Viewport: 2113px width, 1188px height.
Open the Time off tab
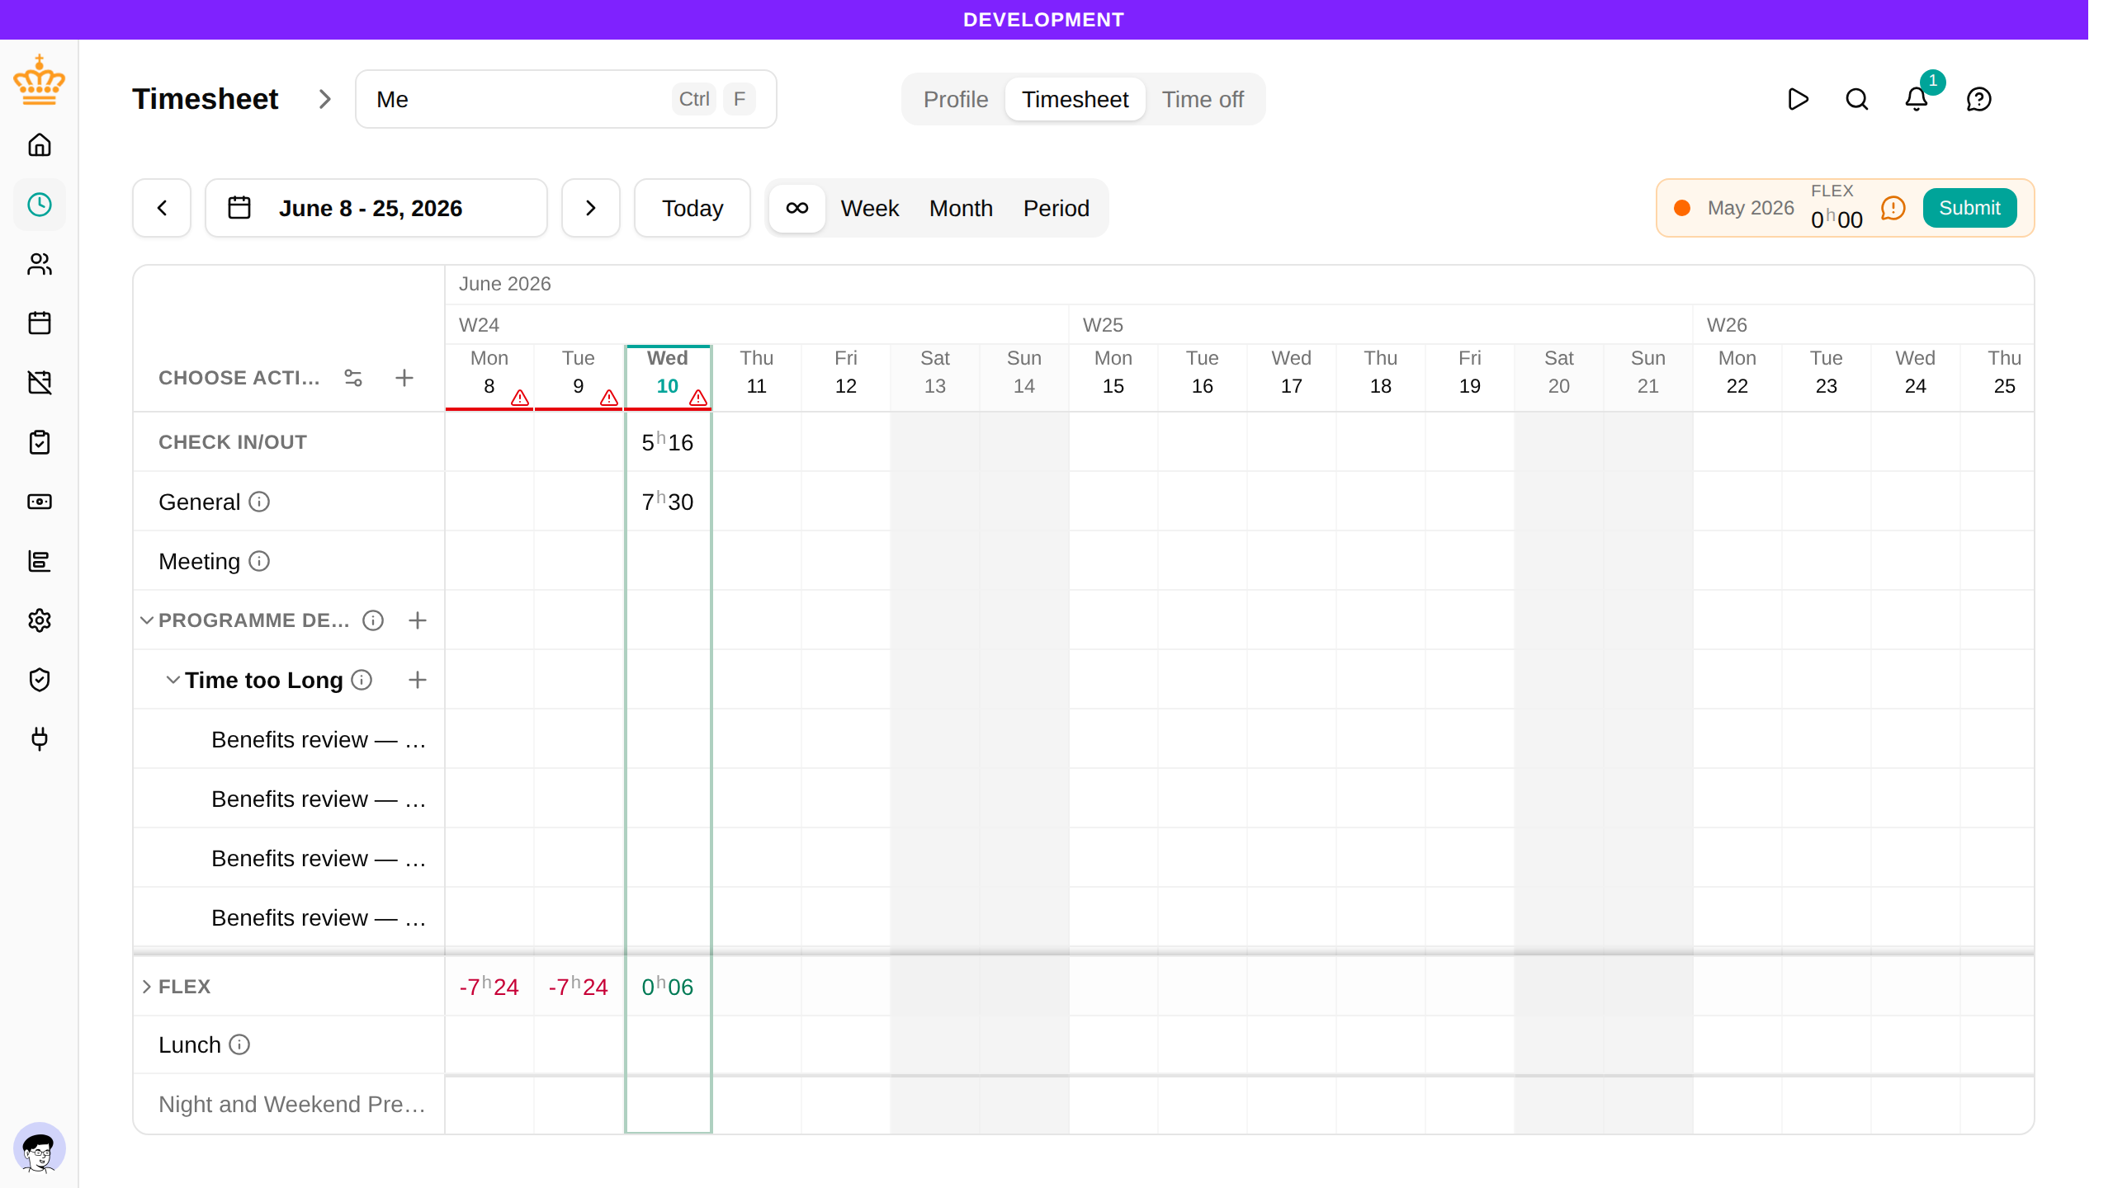point(1203,99)
